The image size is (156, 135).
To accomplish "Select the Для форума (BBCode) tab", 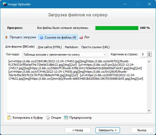I will (20, 47).
